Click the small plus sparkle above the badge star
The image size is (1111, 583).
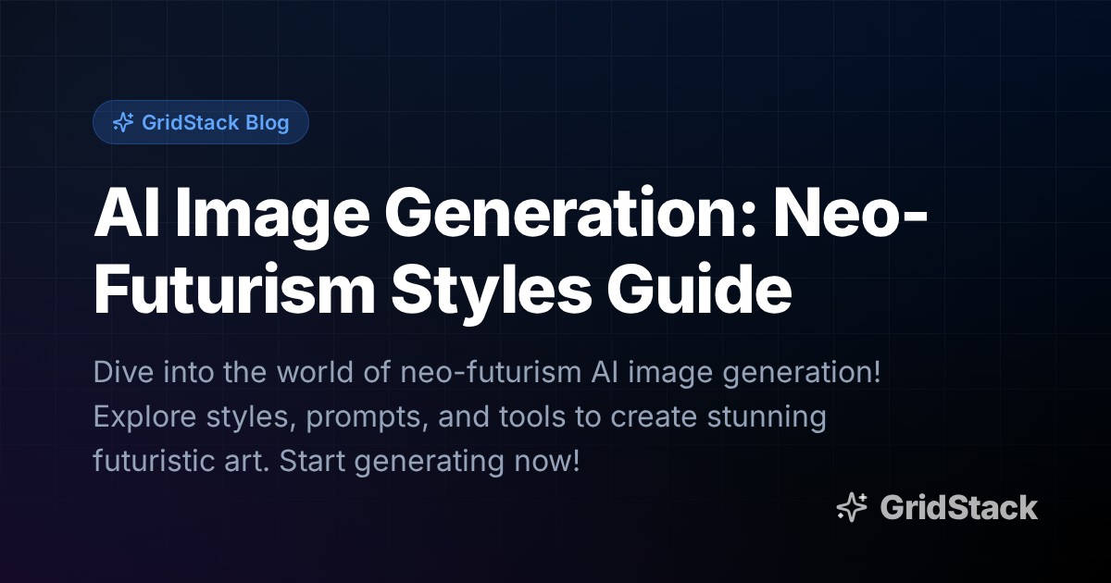pos(130,114)
